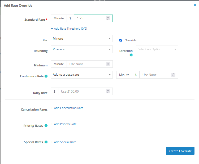
Task: Click the Add Priority Rate link
Action: coord(64,124)
